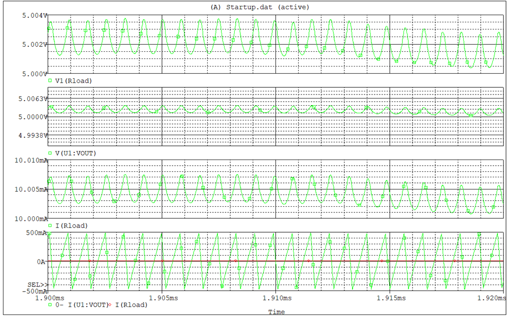The image size is (508, 317).
Task: Click the Time x-axis label
Action: (276, 312)
